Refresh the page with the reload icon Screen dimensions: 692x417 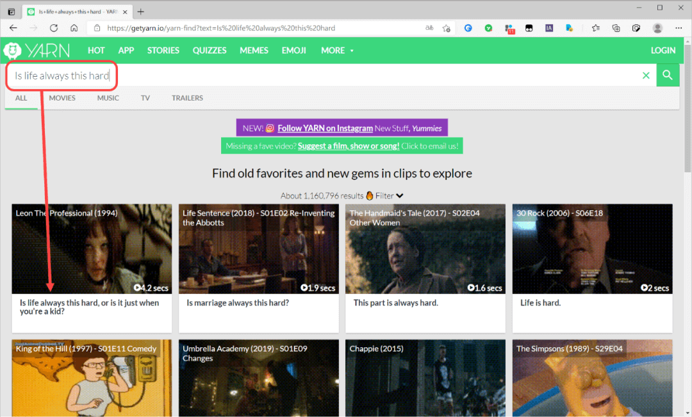(x=54, y=28)
